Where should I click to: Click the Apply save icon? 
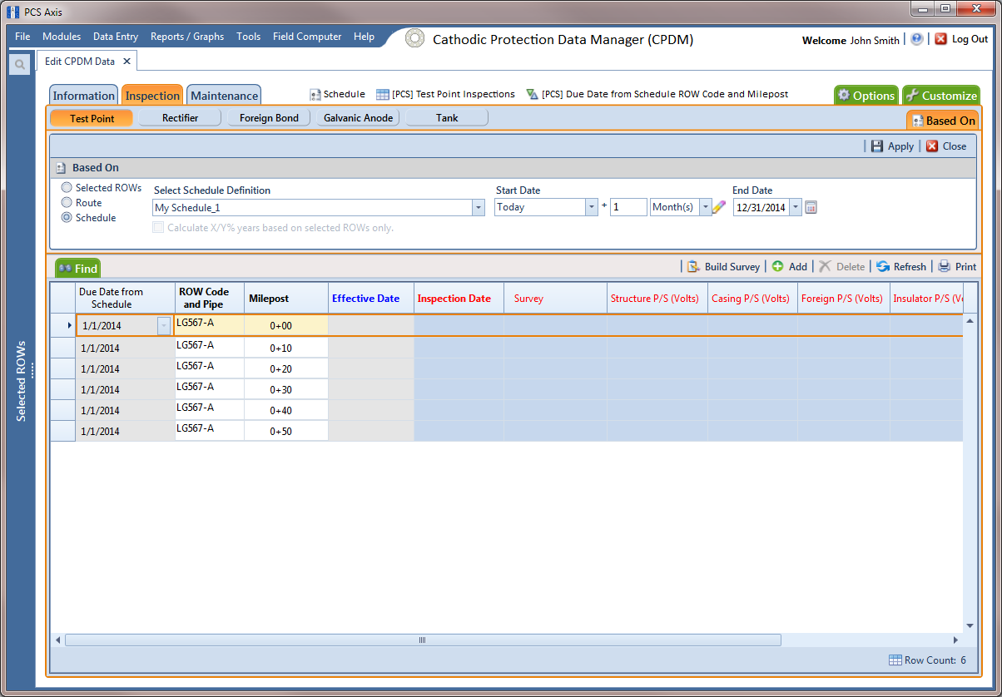click(877, 146)
